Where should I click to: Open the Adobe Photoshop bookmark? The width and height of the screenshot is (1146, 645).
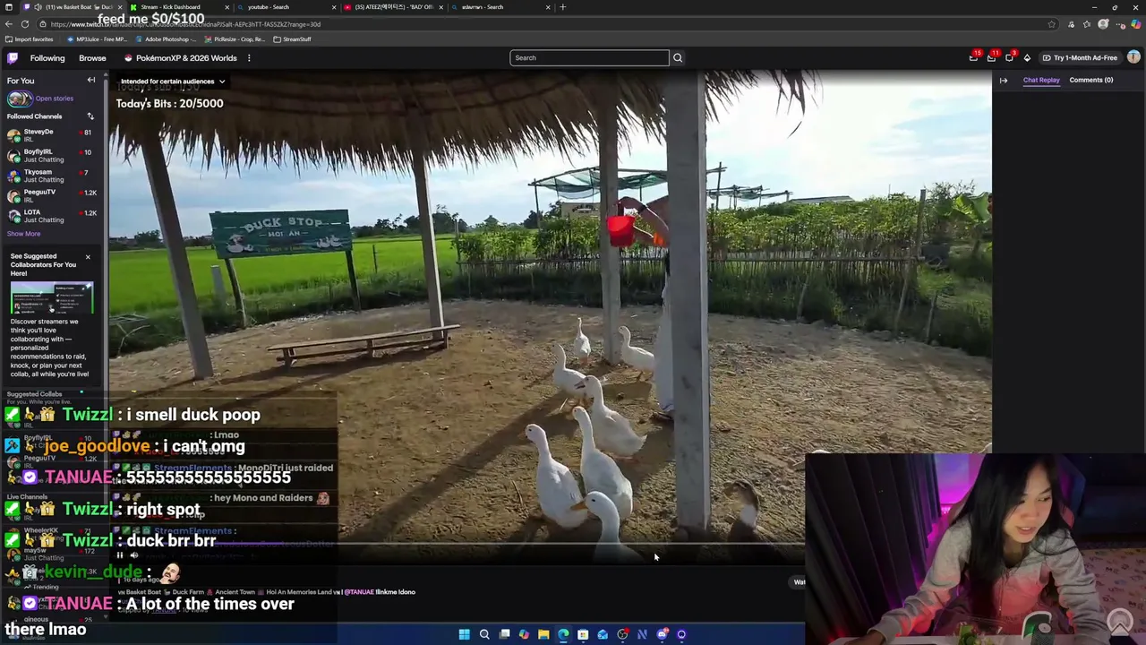(167, 39)
